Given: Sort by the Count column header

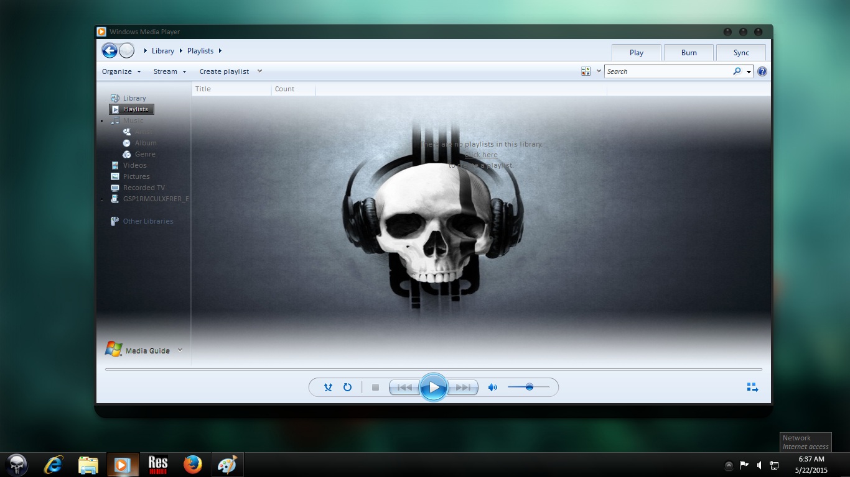Looking at the screenshot, I should point(294,89).
